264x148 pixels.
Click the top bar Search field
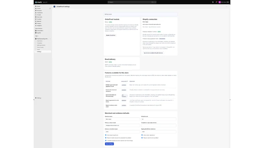coord(132,2)
